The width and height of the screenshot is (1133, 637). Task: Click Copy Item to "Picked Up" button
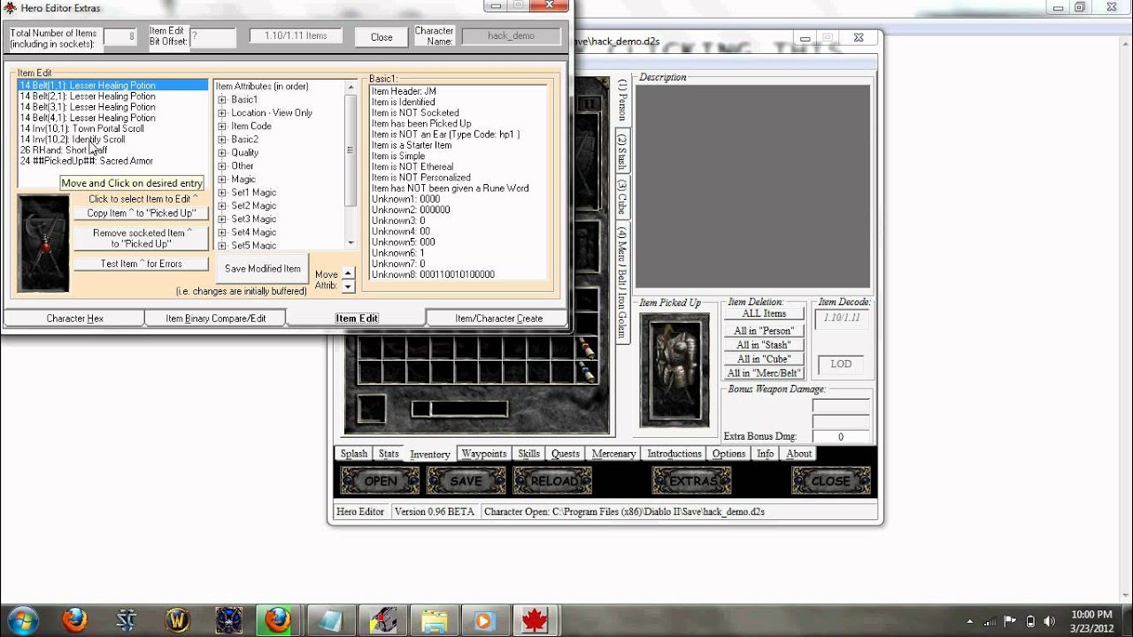tap(142, 213)
